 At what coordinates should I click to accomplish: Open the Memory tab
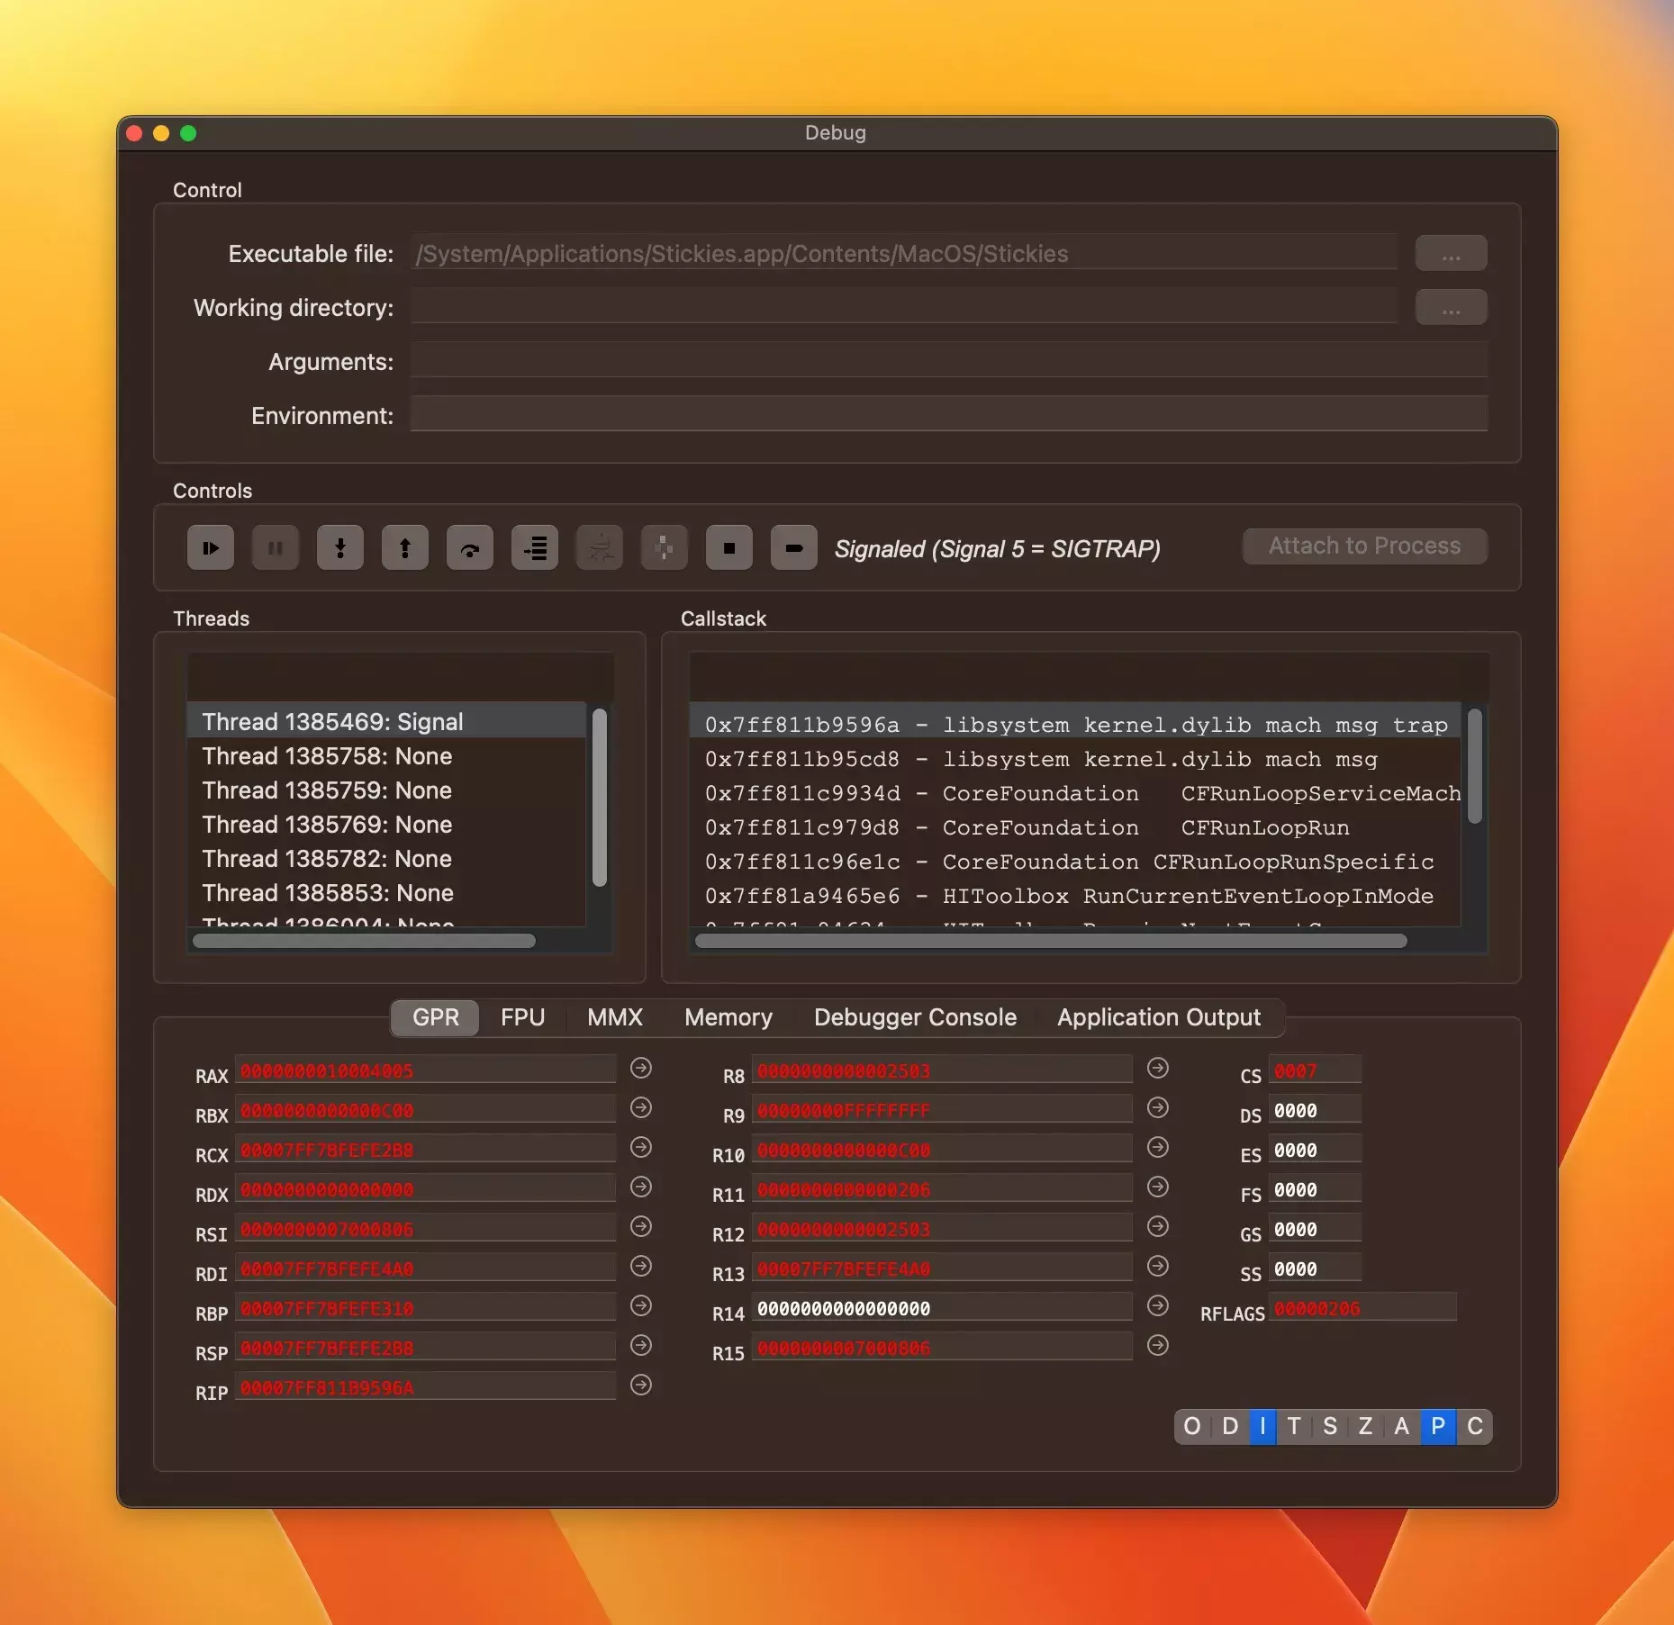728,1017
